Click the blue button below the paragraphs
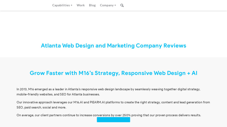 113,120
